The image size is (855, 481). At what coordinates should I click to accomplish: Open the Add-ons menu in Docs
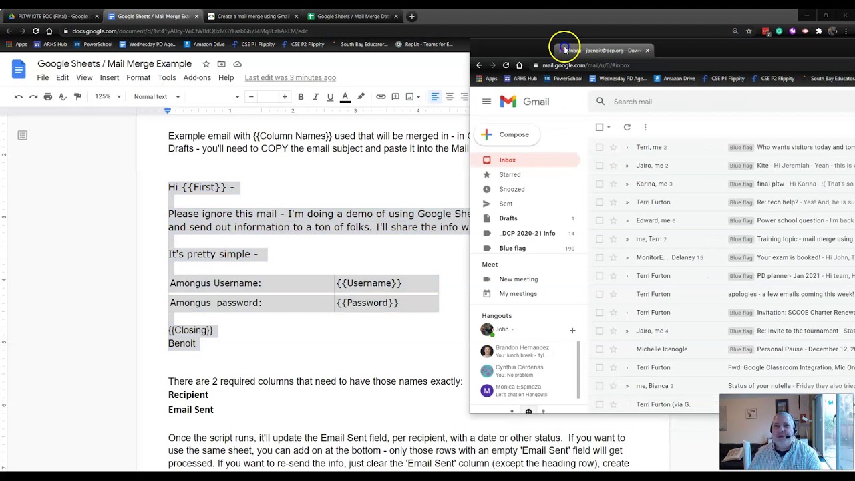pyautogui.click(x=197, y=77)
